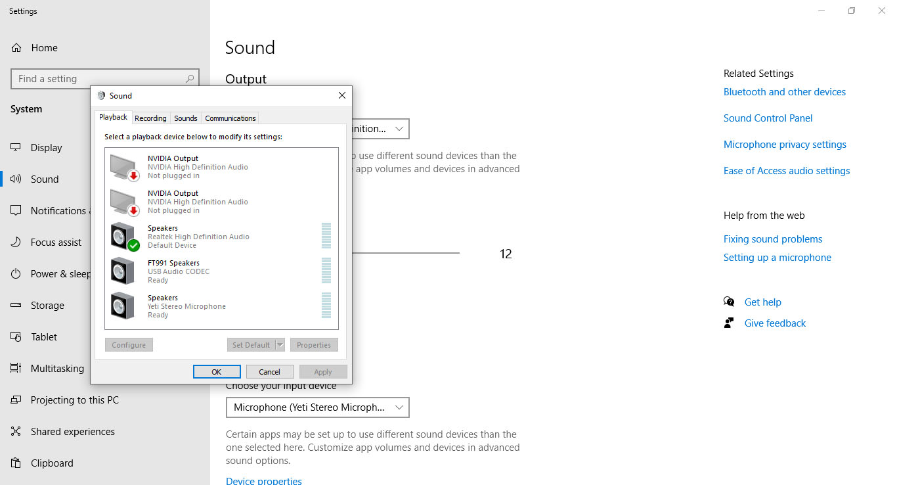Click the Properties button
This screenshot has height=485, width=897.
314,345
